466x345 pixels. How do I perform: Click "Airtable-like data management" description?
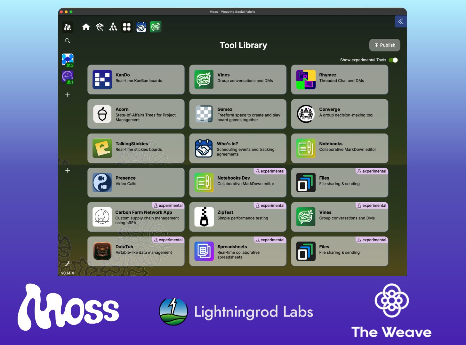pos(144,252)
